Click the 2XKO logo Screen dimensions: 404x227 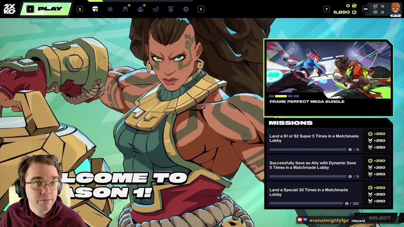point(9,9)
